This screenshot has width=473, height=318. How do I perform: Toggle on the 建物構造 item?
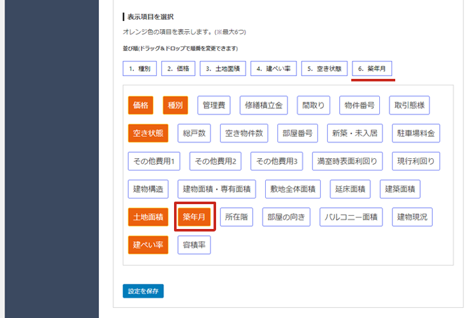tap(148, 189)
